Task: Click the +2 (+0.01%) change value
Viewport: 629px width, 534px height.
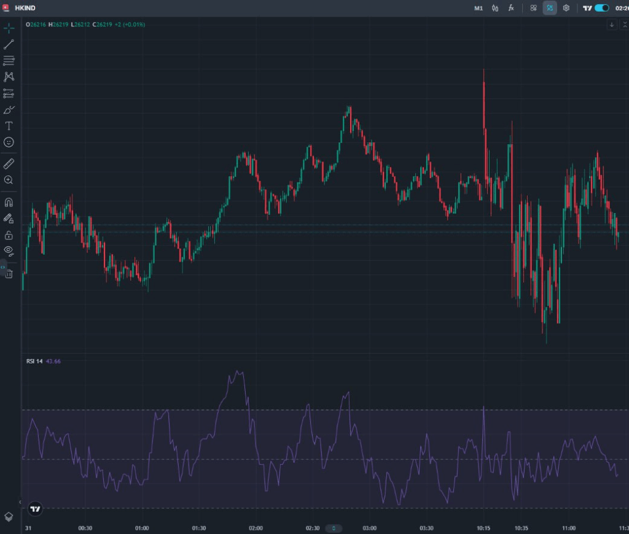Action: [130, 25]
